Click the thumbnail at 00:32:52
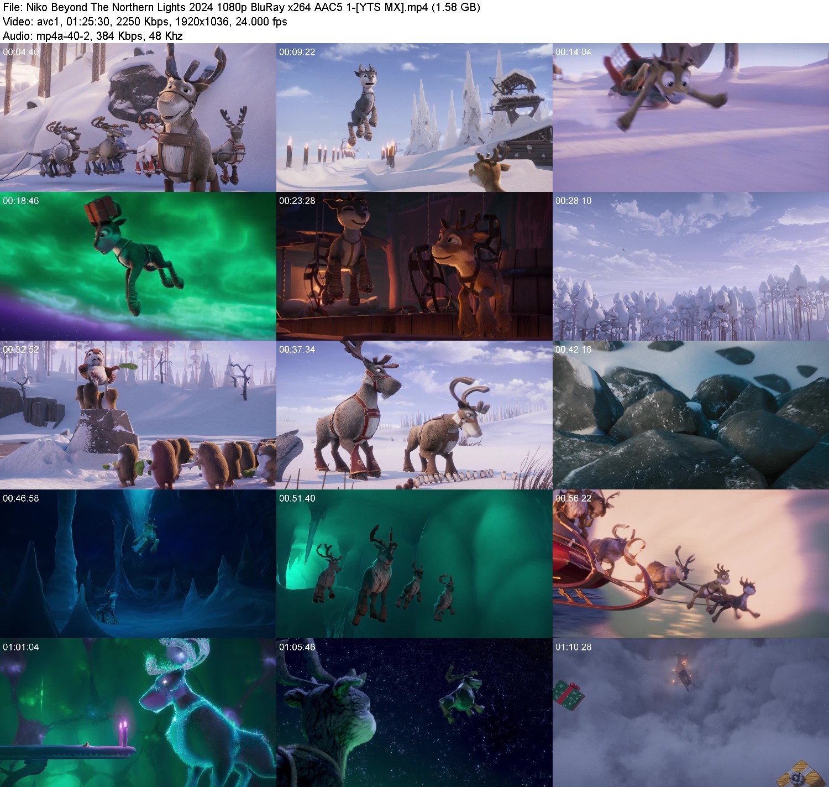The height and width of the screenshot is (787, 829). (138, 415)
